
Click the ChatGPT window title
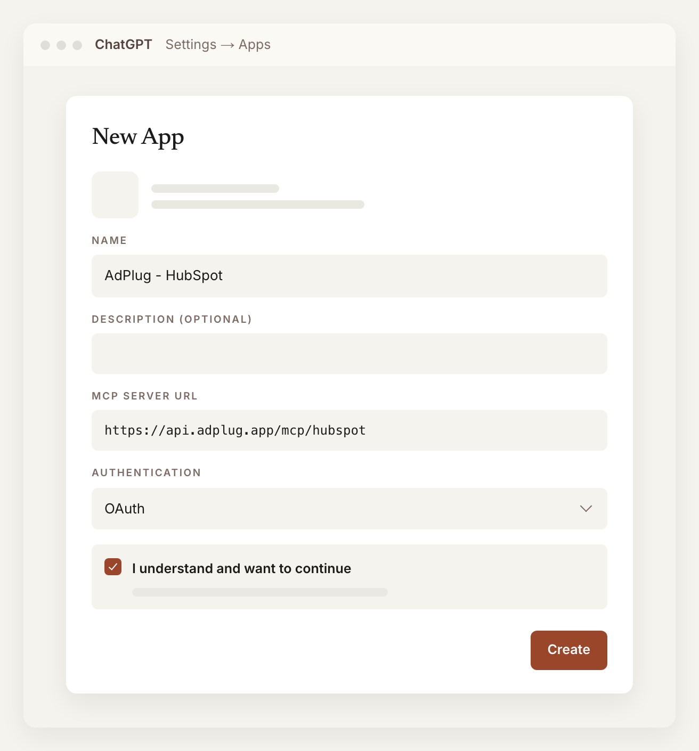click(x=124, y=45)
